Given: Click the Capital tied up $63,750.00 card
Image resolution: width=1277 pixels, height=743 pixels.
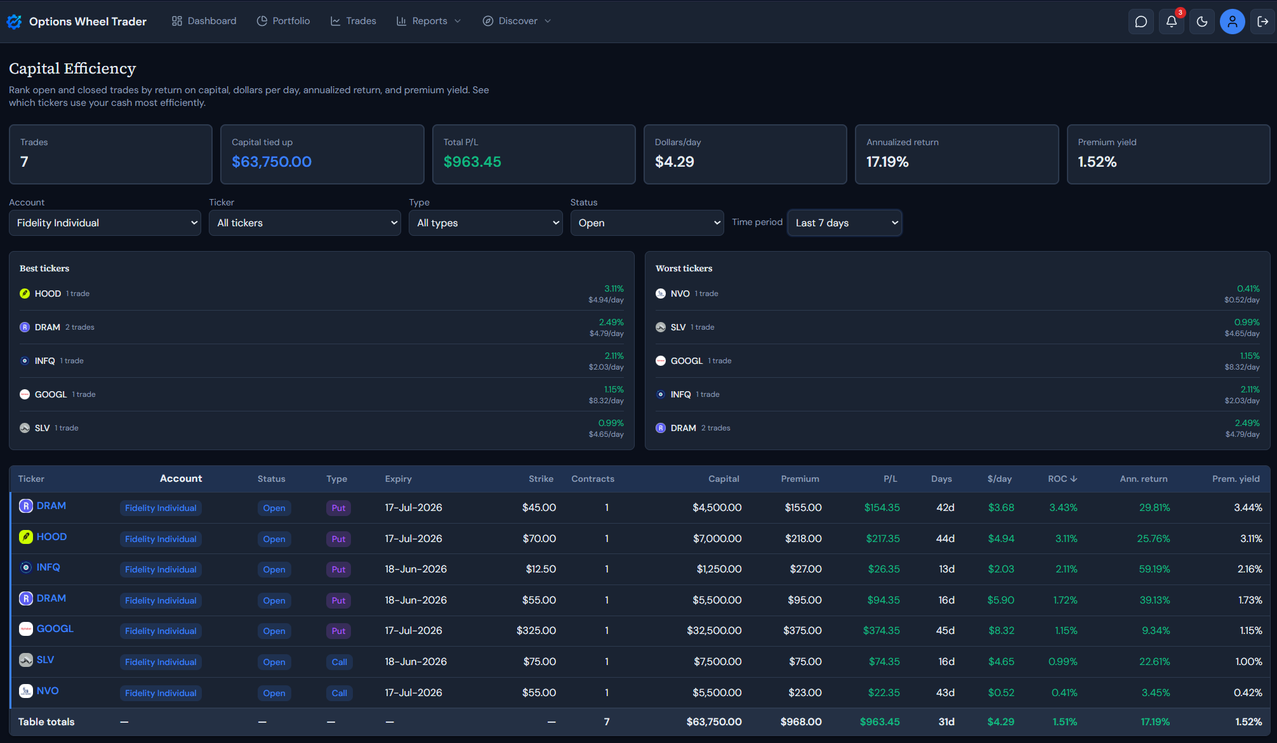Looking at the screenshot, I should [322, 154].
